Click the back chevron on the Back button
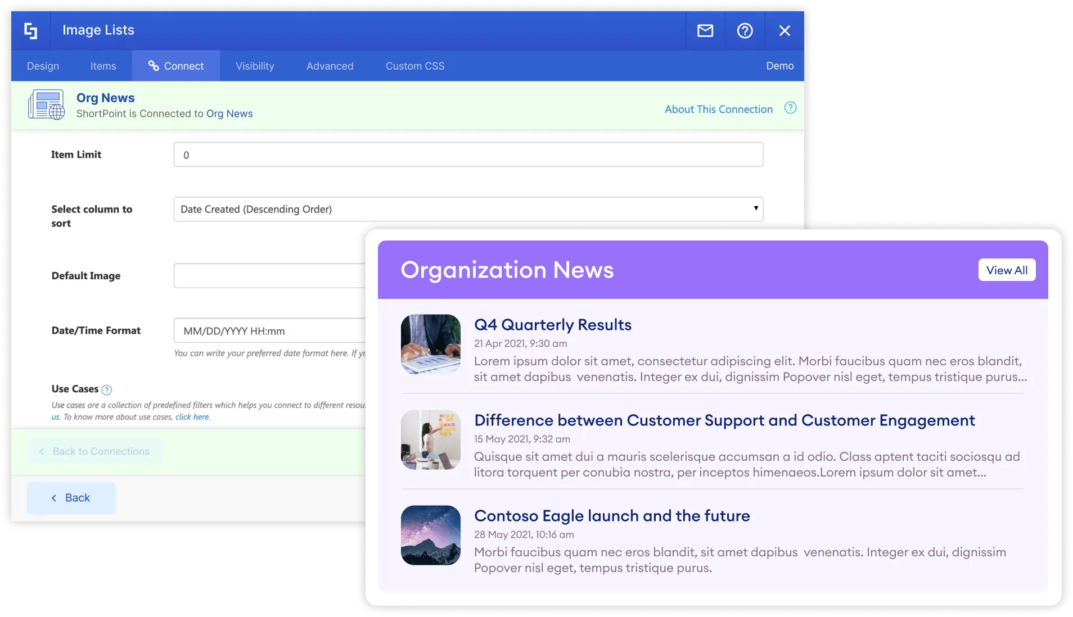 coord(55,498)
